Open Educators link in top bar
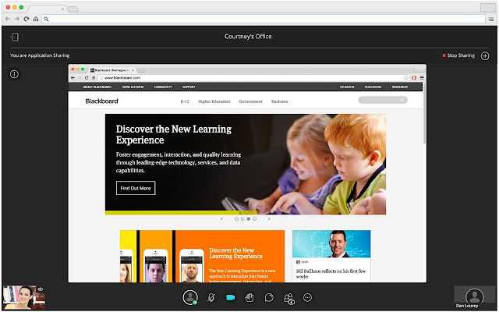 point(373,87)
